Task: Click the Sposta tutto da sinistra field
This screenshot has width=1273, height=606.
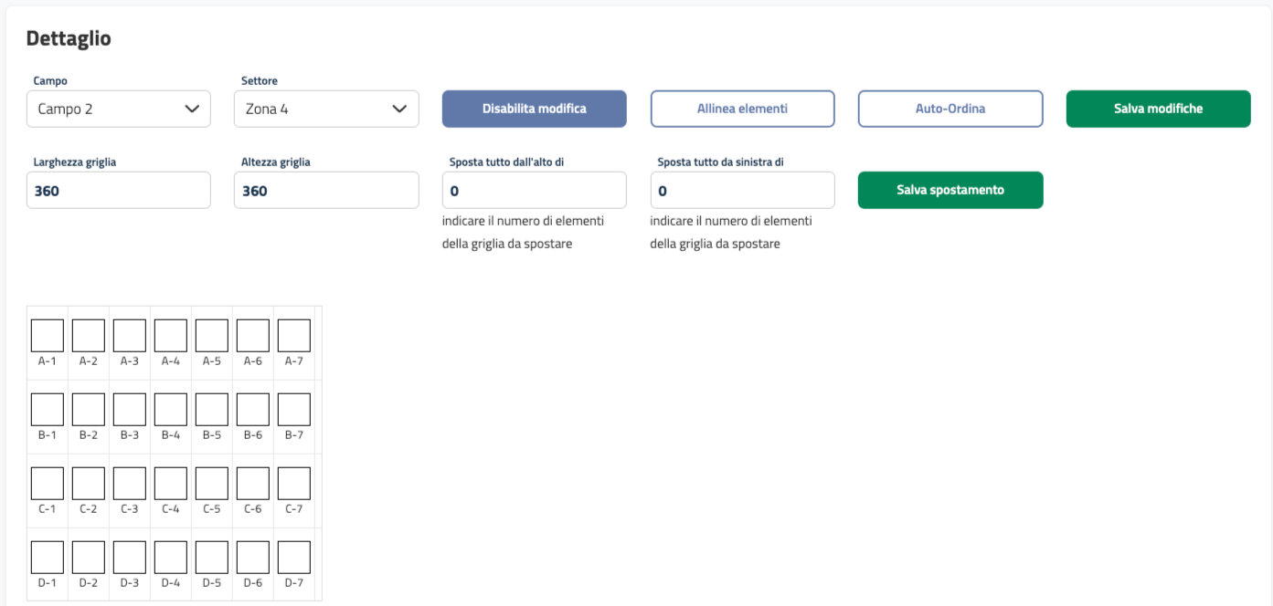Action: coord(742,191)
